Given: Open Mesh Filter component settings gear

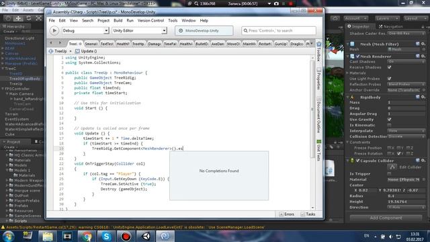Looking at the screenshot, I should (423, 44).
